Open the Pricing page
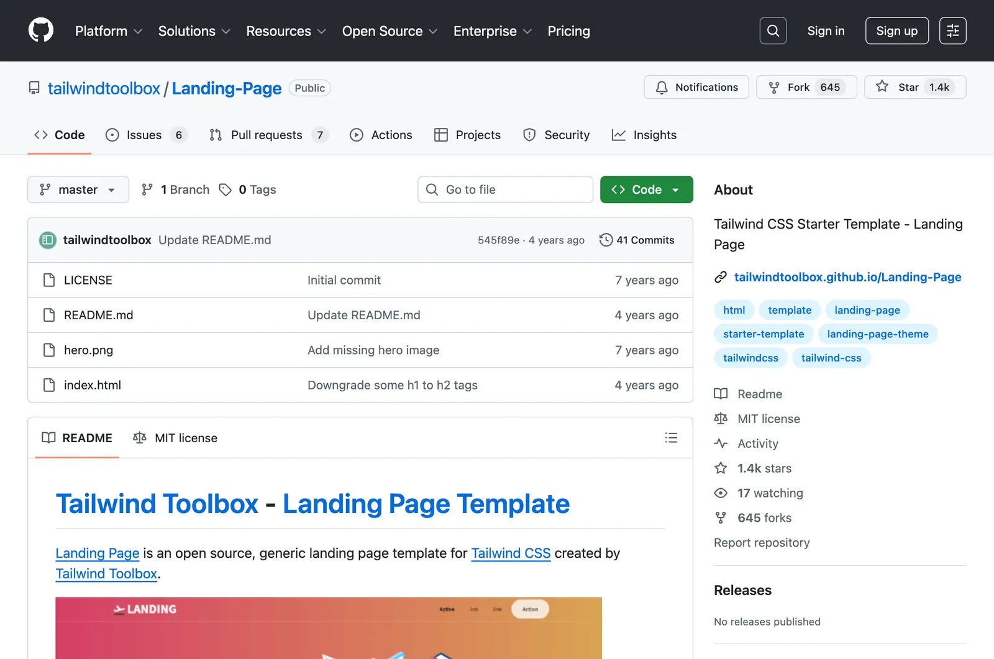Viewport: 994px width, 659px height. tap(568, 31)
